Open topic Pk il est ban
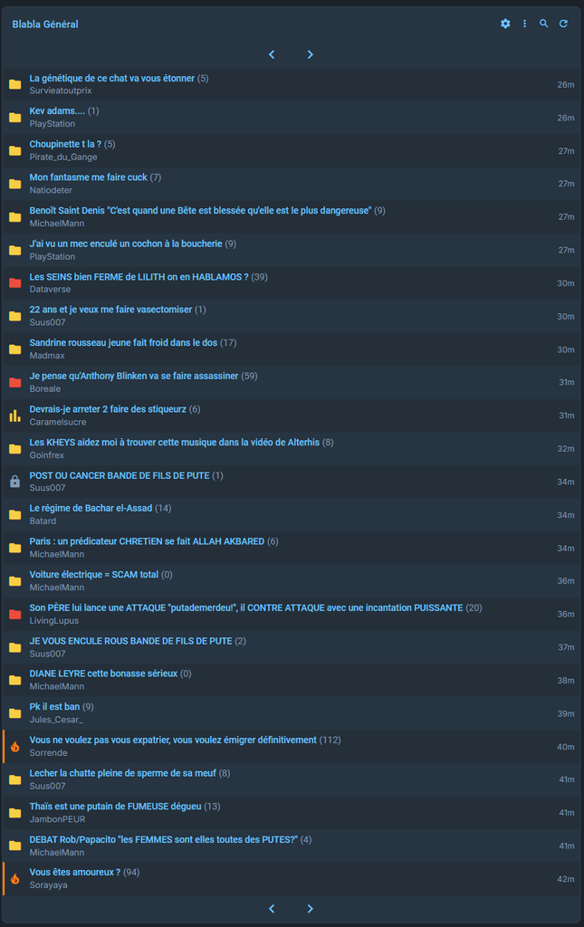Screen dimensions: 584x927 coord(54,707)
